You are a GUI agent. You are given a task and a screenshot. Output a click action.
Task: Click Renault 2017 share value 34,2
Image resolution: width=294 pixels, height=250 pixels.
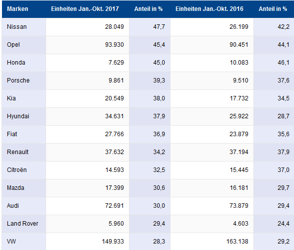(159, 152)
